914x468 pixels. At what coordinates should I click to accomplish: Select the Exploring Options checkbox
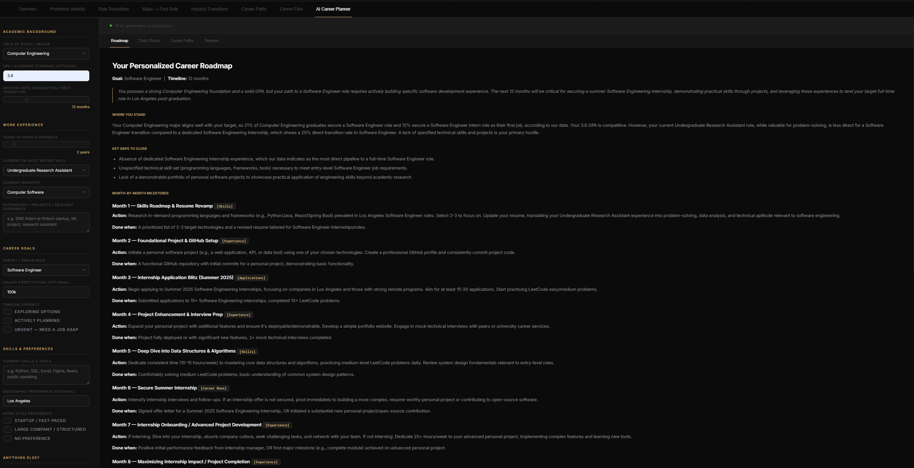pos(7,312)
